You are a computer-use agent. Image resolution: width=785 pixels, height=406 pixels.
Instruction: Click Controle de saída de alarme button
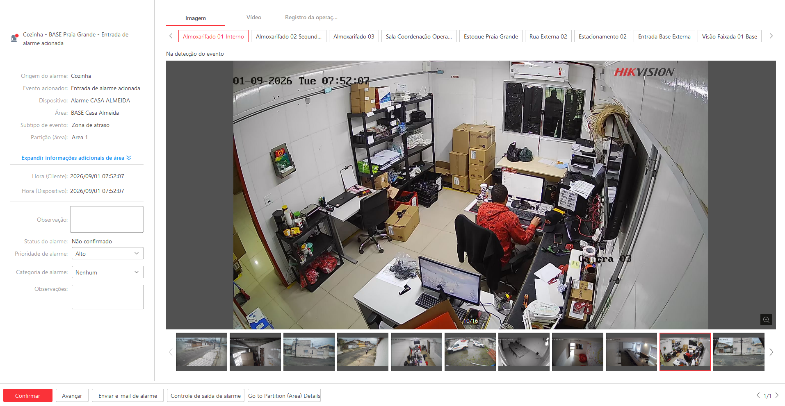click(x=205, y=395)
